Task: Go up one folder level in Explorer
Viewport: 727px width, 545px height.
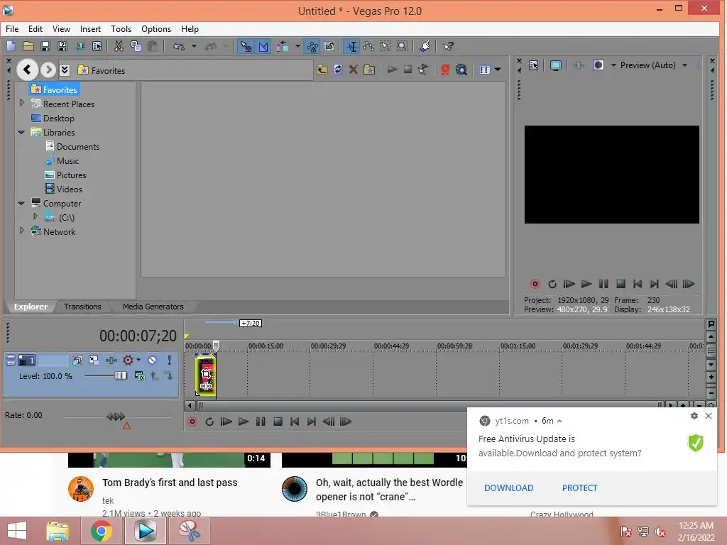Action: pos(322,70)
